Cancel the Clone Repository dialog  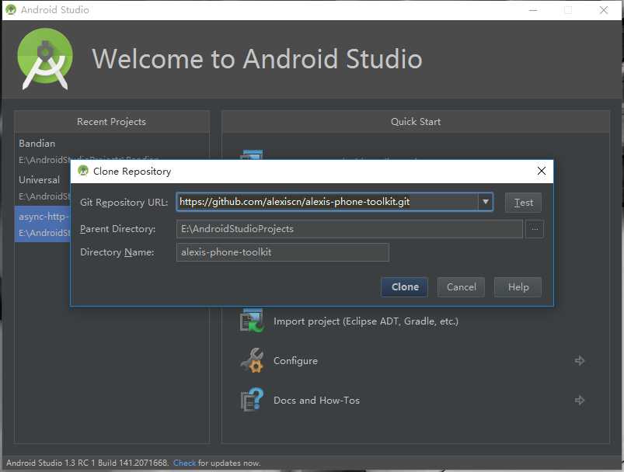[461, 286]
